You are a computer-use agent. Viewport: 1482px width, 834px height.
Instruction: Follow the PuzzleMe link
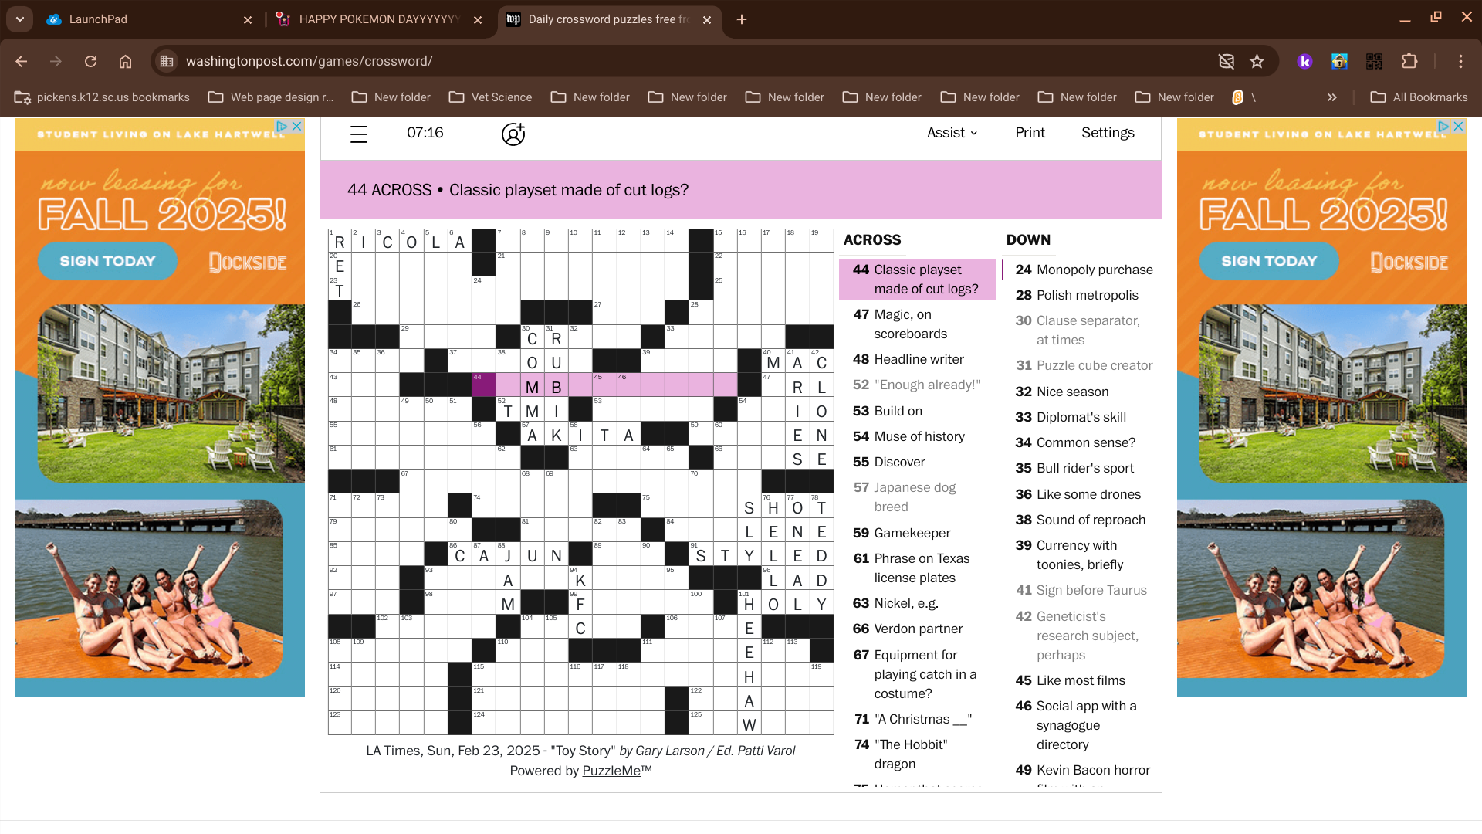tap(611, 771)
